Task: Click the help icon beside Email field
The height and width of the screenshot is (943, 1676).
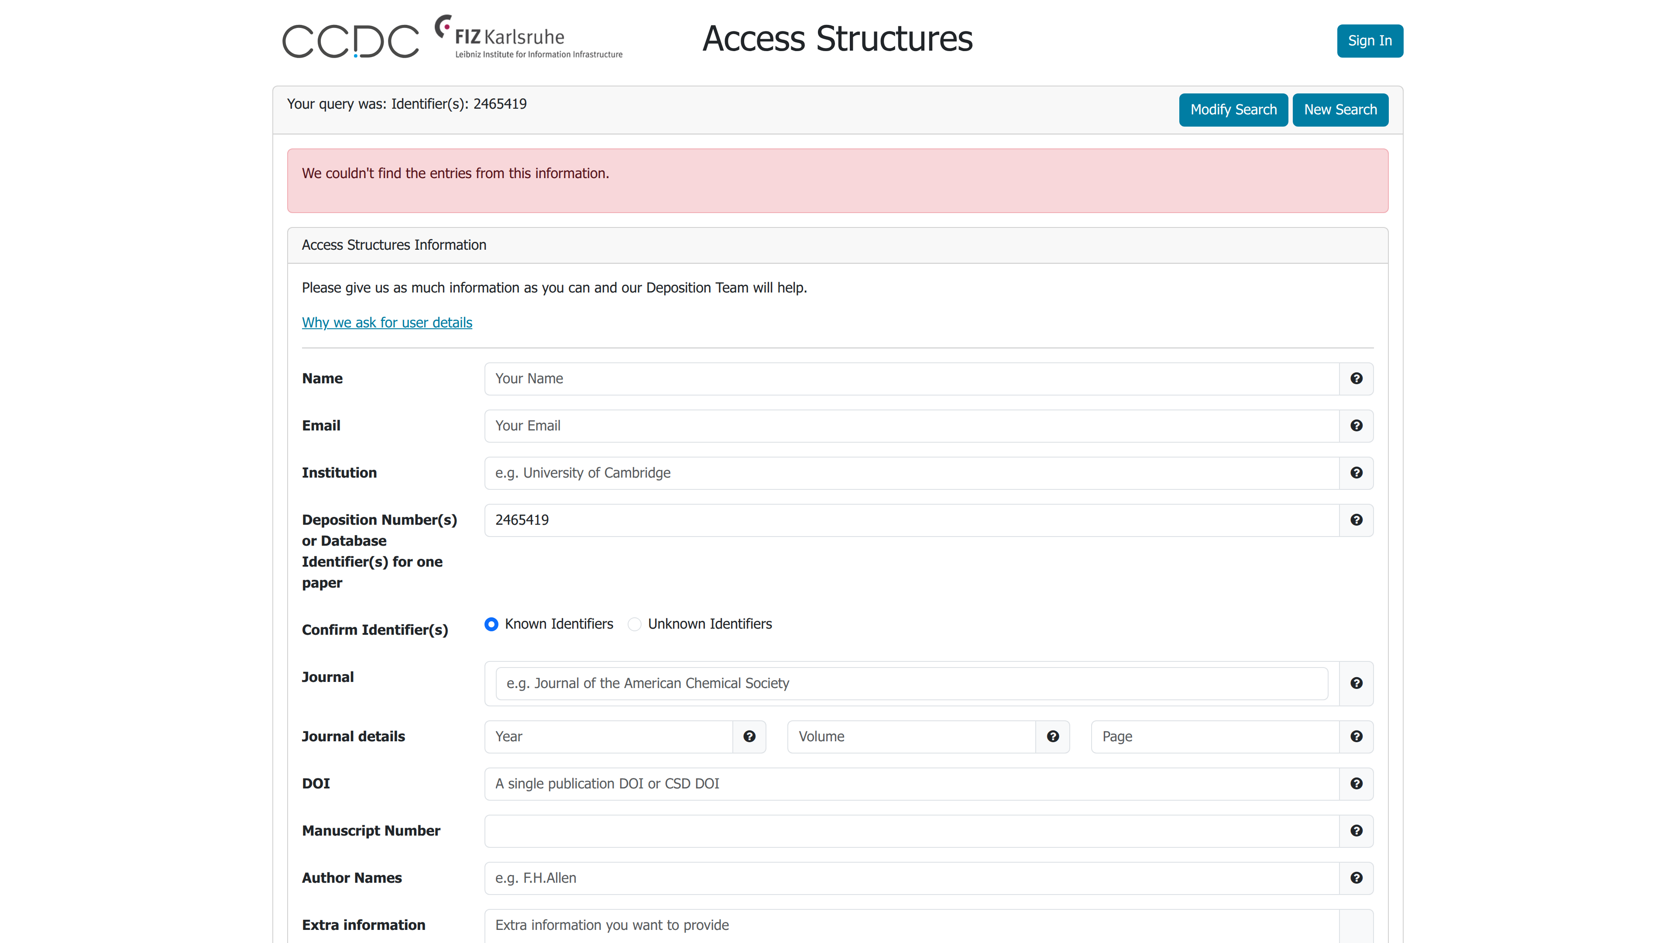Action: (x=1356, y=426)
